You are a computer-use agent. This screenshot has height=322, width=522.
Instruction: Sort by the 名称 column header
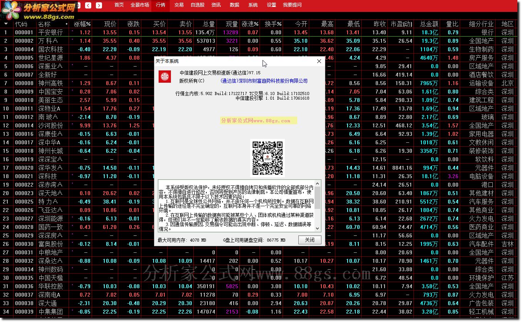[x=44, y=24]
